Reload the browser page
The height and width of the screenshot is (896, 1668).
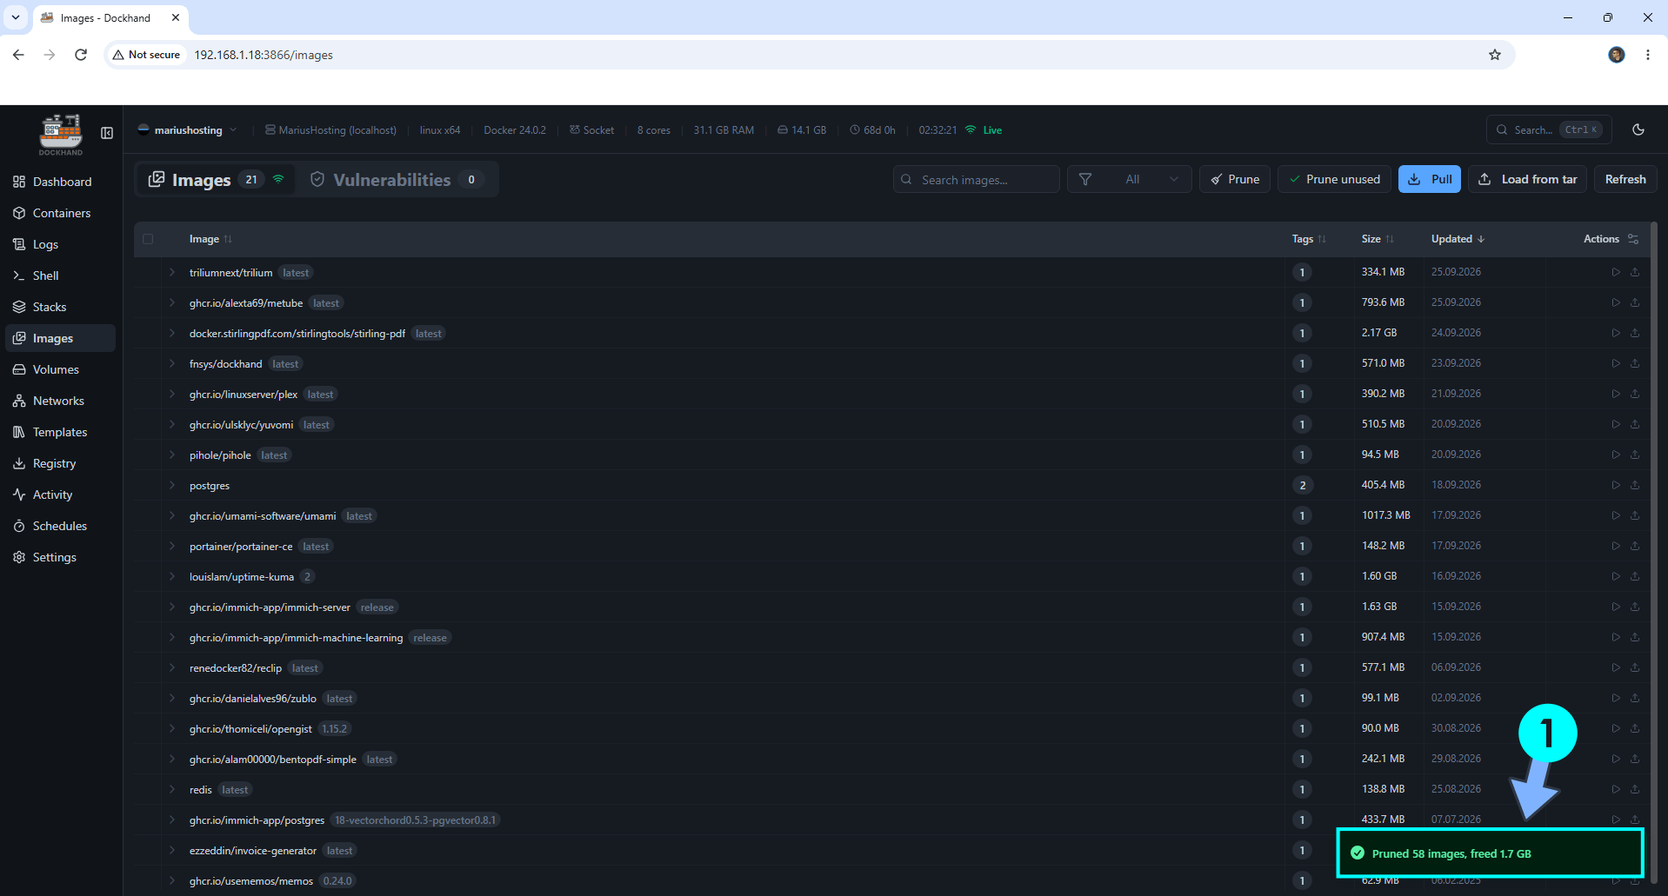click(81, 55)
